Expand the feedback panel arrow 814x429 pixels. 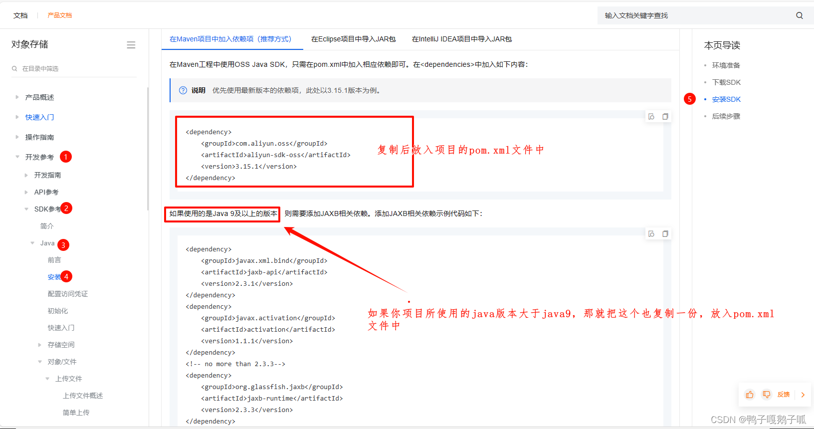click(803, 395)
